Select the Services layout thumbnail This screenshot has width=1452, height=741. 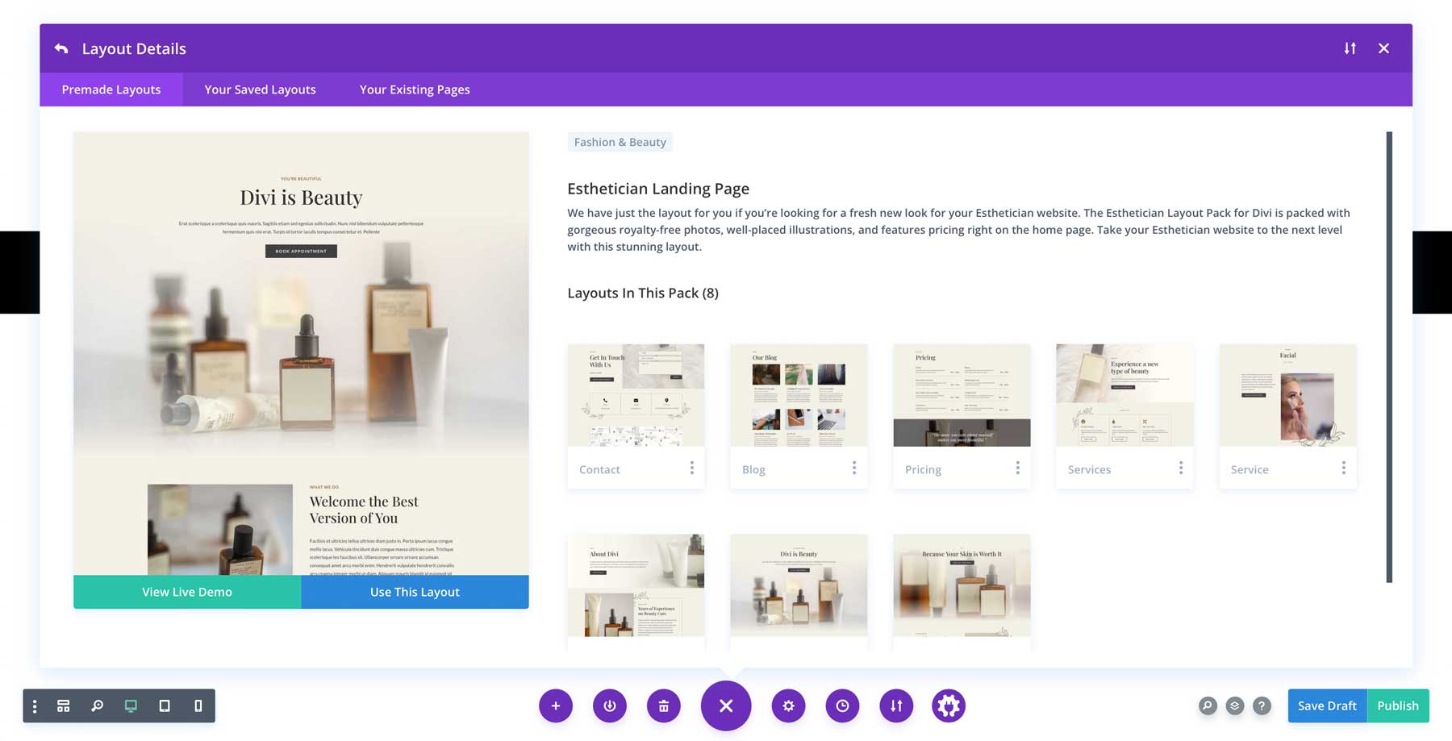click(1124, 395)
